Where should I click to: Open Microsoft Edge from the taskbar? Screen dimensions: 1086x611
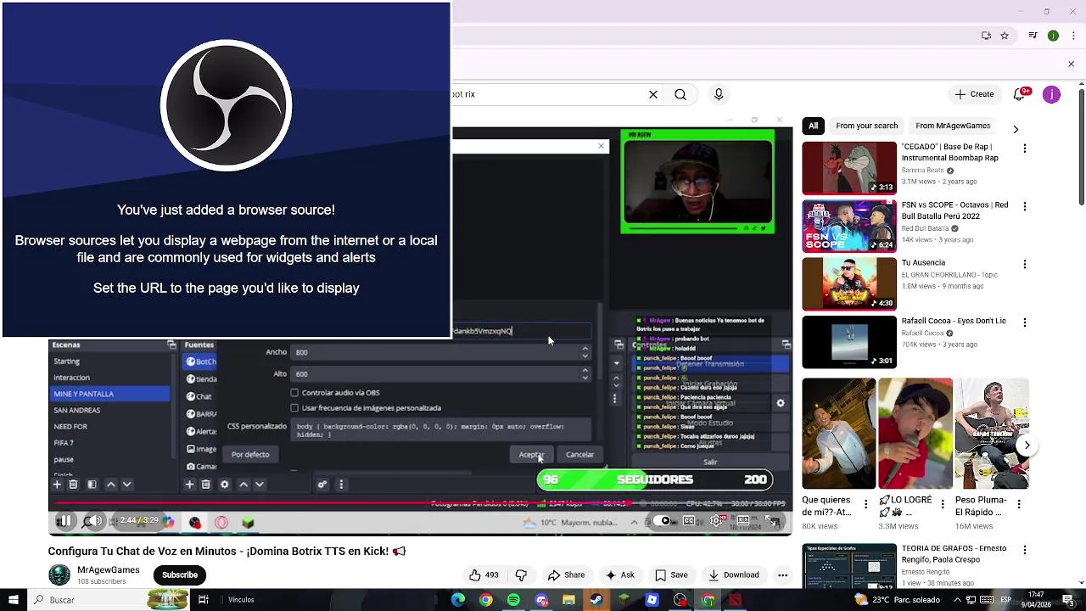pos(458,600)
